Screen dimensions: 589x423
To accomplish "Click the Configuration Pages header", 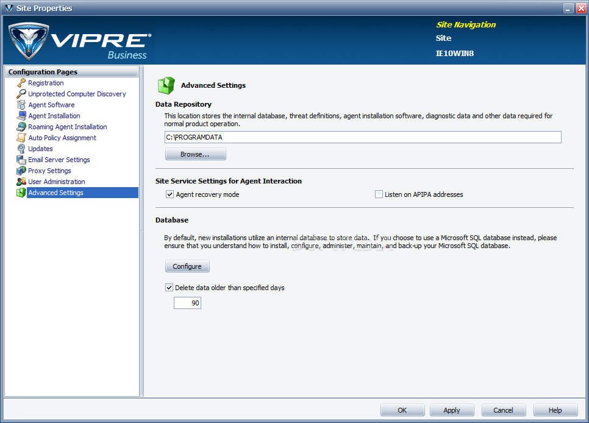I will pos(72,72).
